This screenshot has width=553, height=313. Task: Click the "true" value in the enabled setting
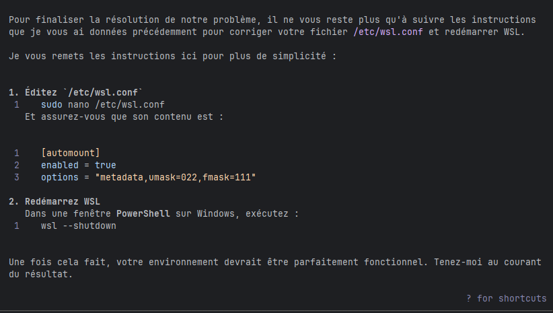pyautogui.click(x=105, y=165)
